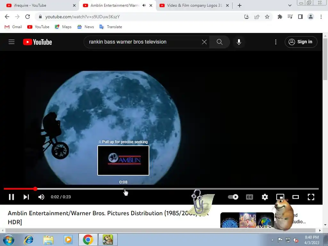Open the network tray icon
Screen dimensions: 328x246
click(288, 240)
